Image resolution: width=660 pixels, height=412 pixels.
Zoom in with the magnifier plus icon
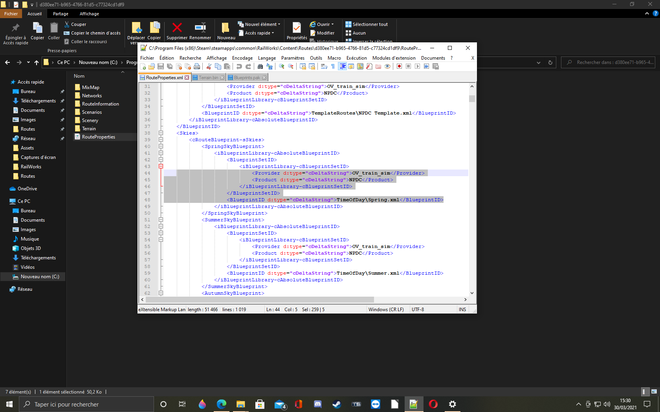click(x=282, y=66)
